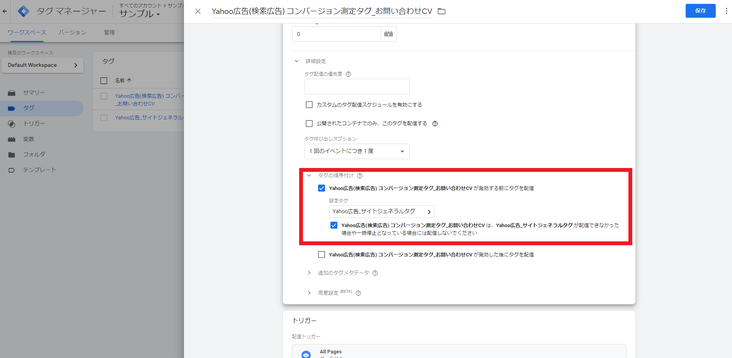Screen dimensions: 732x358
Task: Open Default Workspace selector
Action: point(43,65)
